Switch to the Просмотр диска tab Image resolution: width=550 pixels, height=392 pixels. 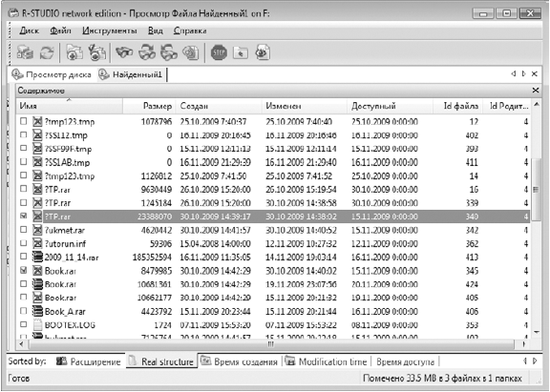pyautogui.click(x=52, y=74)
